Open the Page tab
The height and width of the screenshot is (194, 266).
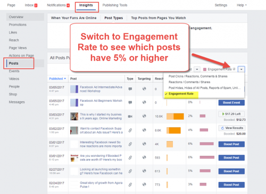(11, 5)
